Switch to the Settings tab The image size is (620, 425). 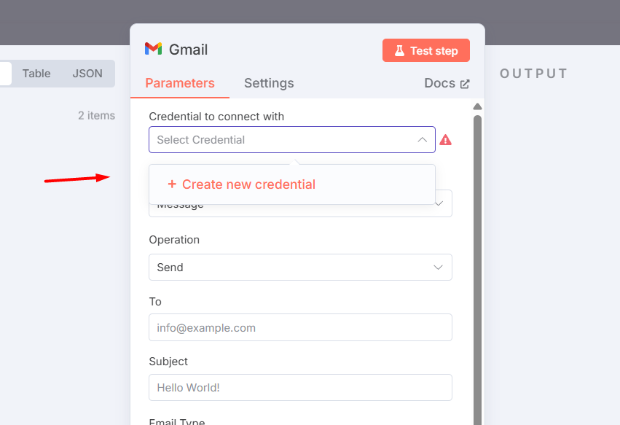[269, 83]
